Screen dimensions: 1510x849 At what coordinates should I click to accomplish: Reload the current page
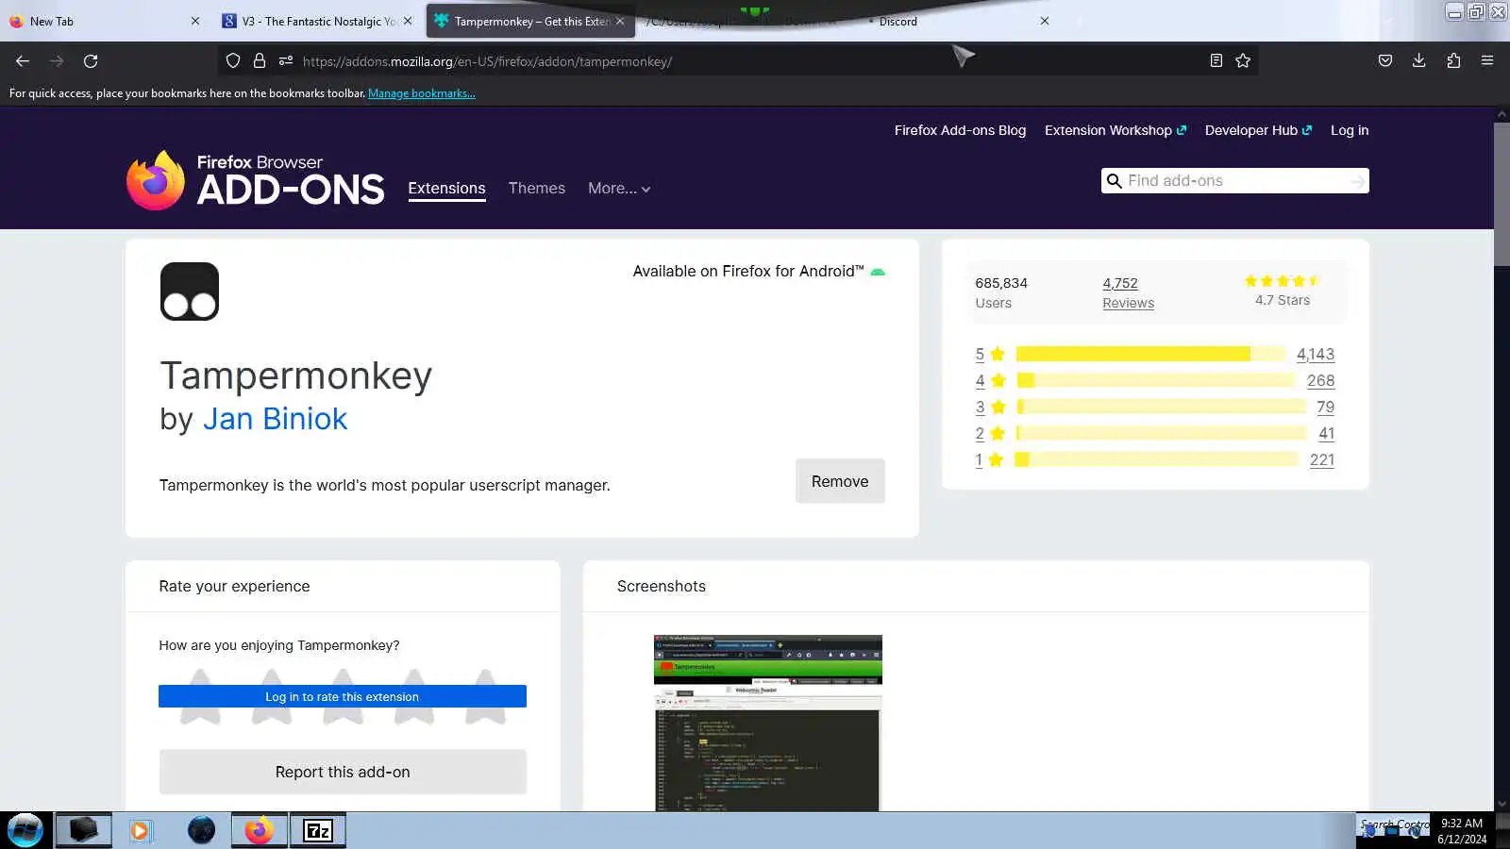91,61
